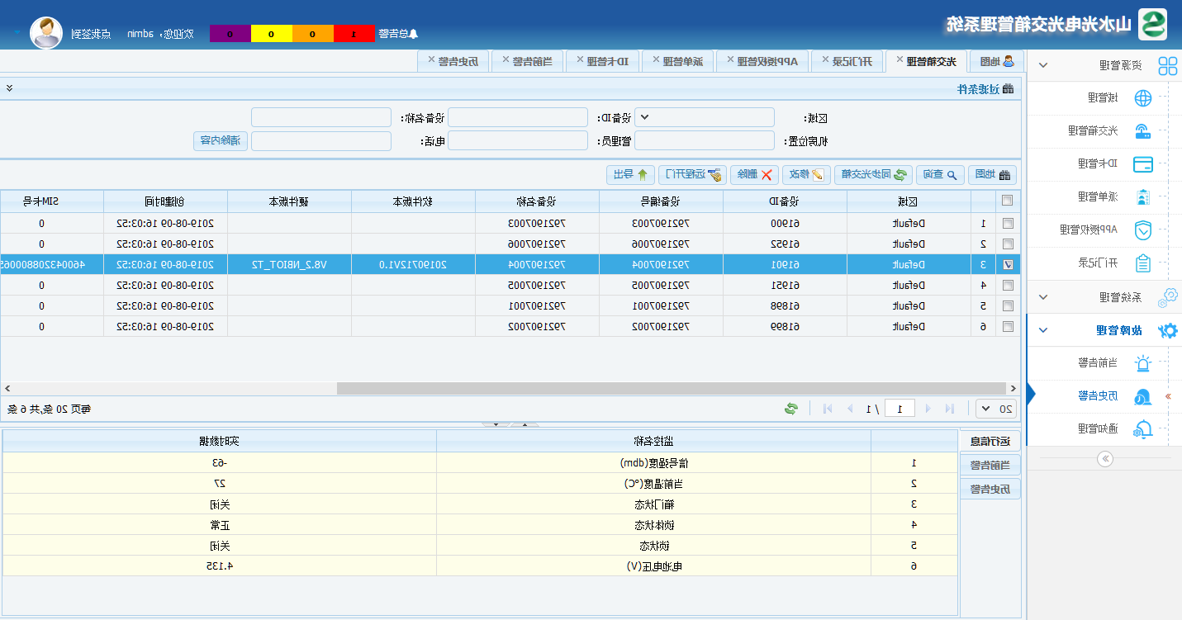Click the table horizontal scrollbar thumb
1182x620 pixels.
pos(672,388)
